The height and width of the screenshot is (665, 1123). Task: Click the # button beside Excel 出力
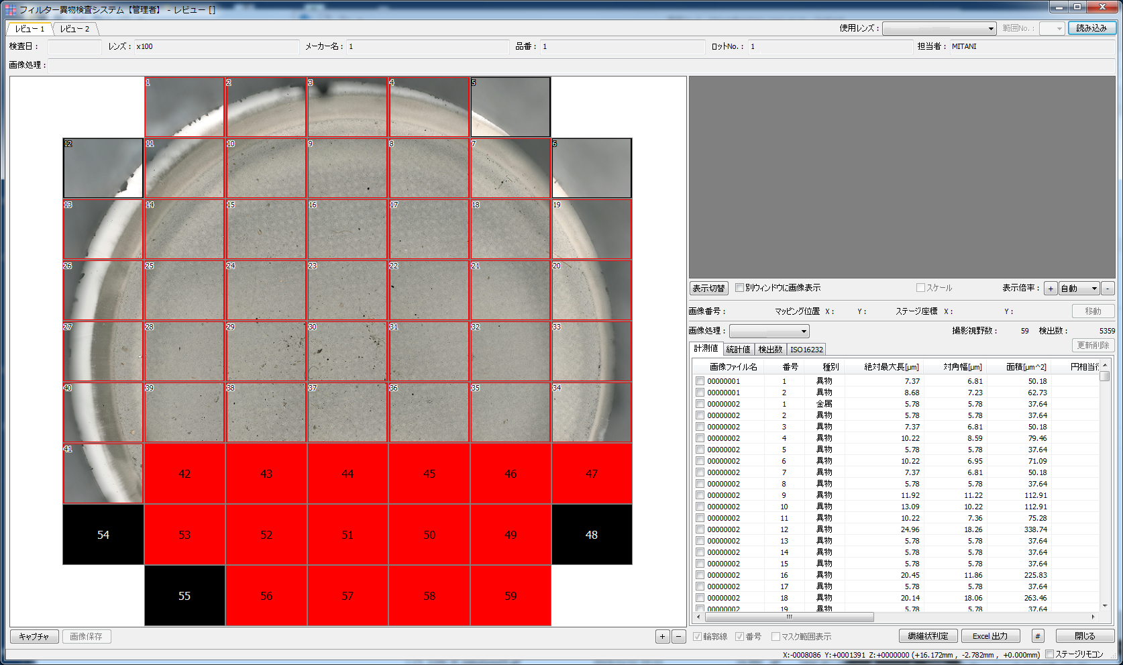(x=1037, y=636)
